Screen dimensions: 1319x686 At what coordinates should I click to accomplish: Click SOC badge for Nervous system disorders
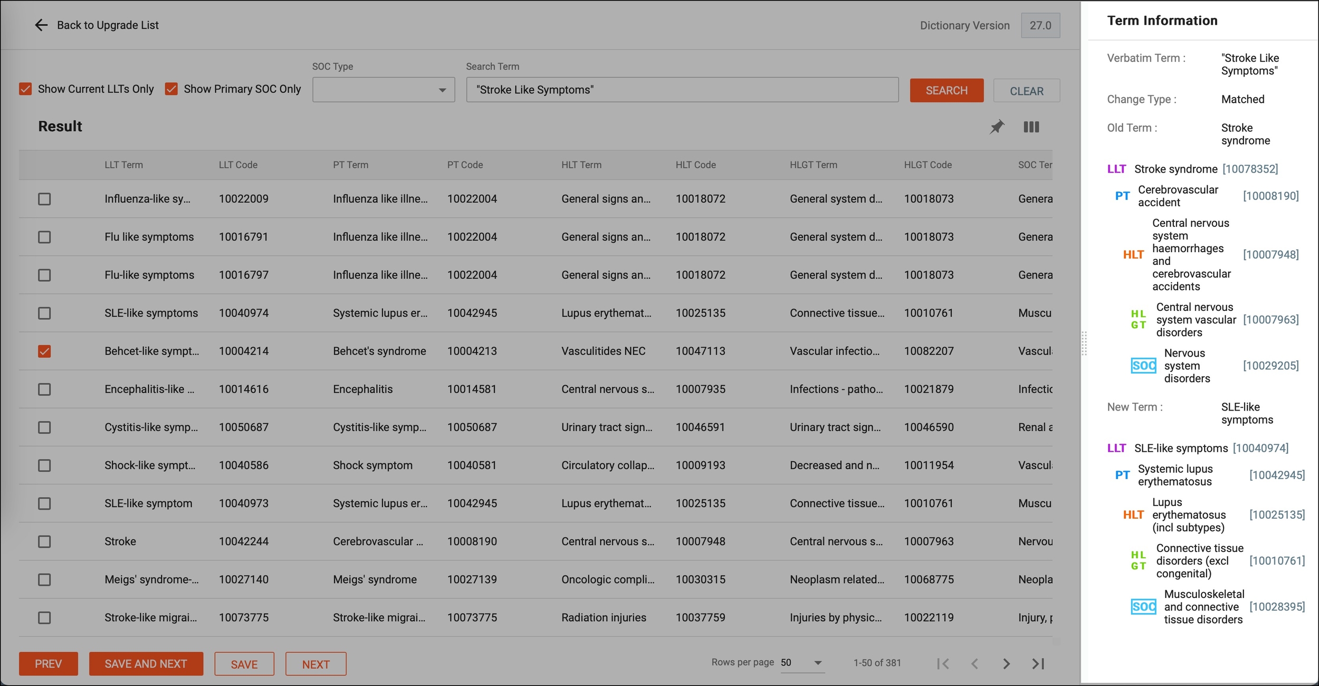1143,366
